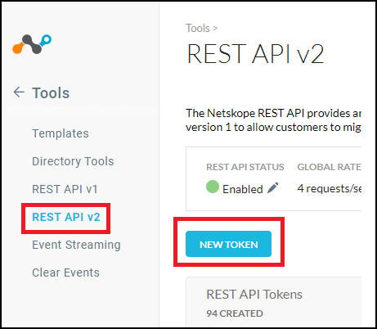Click the green Enabled status indicator dot
Viewport: 377px width, 329px height.
(x=213, y=187)
